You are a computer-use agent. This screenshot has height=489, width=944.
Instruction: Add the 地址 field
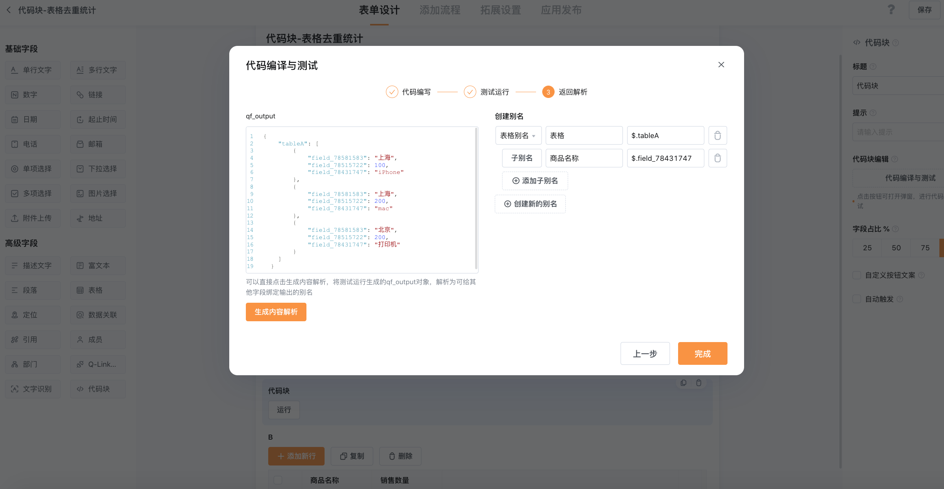[x=98, y=218]
